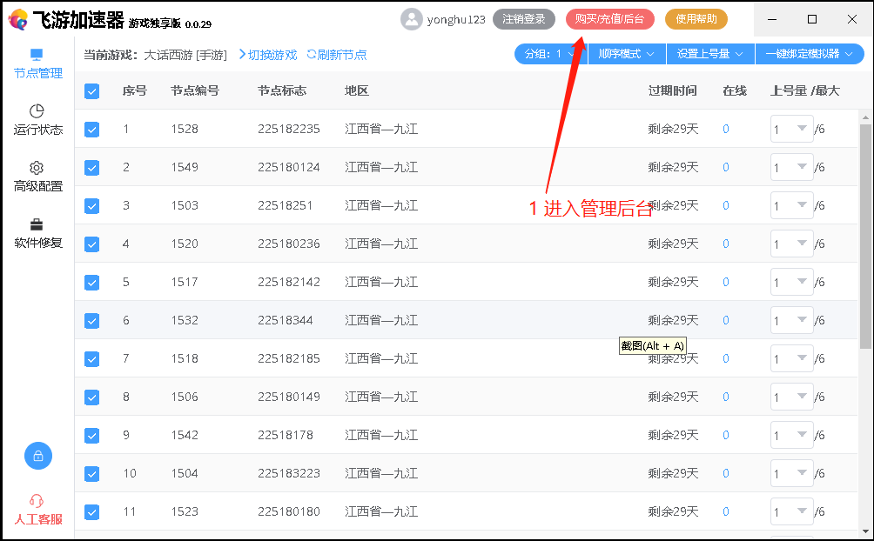Open the 上号量 dropdown for node 1549
The image size is (874, 541).
(x=790, y=167)
